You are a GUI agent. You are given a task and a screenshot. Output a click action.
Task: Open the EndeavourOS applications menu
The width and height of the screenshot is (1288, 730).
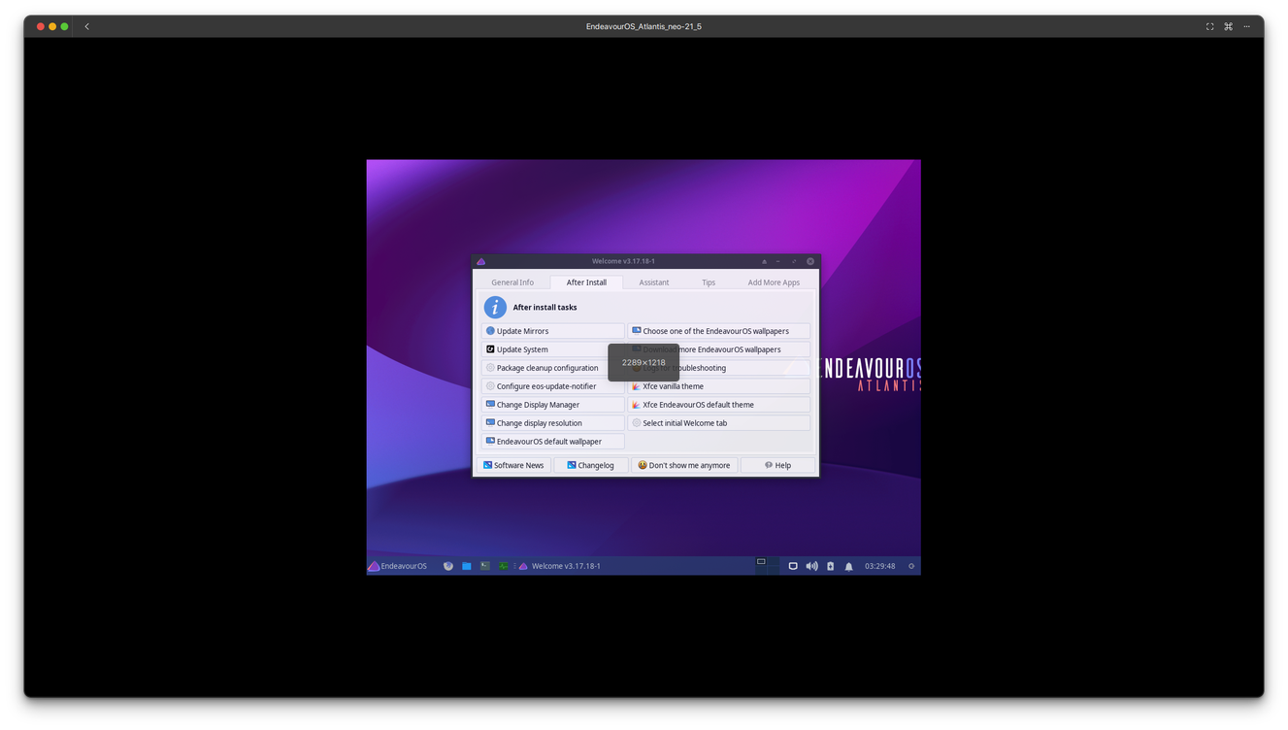tap(398, 566)
